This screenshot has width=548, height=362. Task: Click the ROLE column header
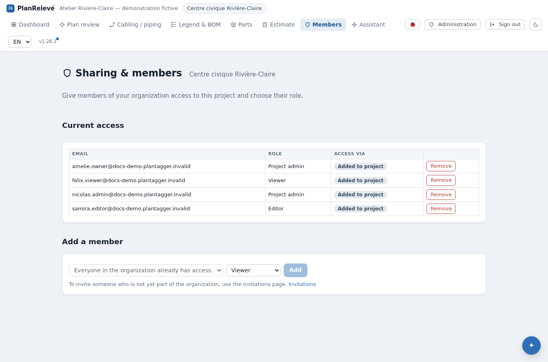pyautogui.click(x=298, y=154)
